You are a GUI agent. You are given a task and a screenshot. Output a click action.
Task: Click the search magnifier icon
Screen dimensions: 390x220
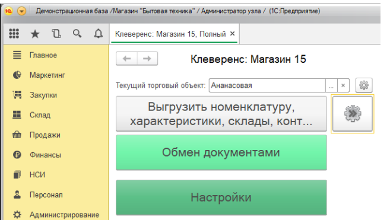[77, 34]
